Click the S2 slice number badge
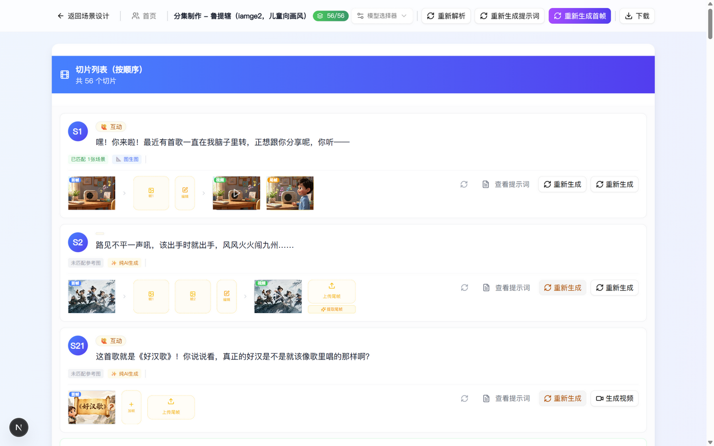The image size is (714, 446). point(78,242)
